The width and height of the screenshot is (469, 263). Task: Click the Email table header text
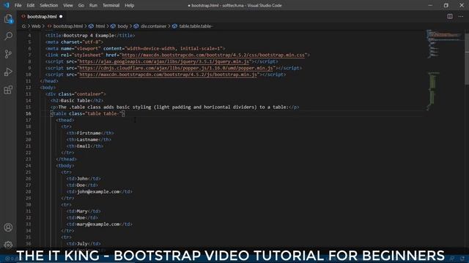pos(84,146)
